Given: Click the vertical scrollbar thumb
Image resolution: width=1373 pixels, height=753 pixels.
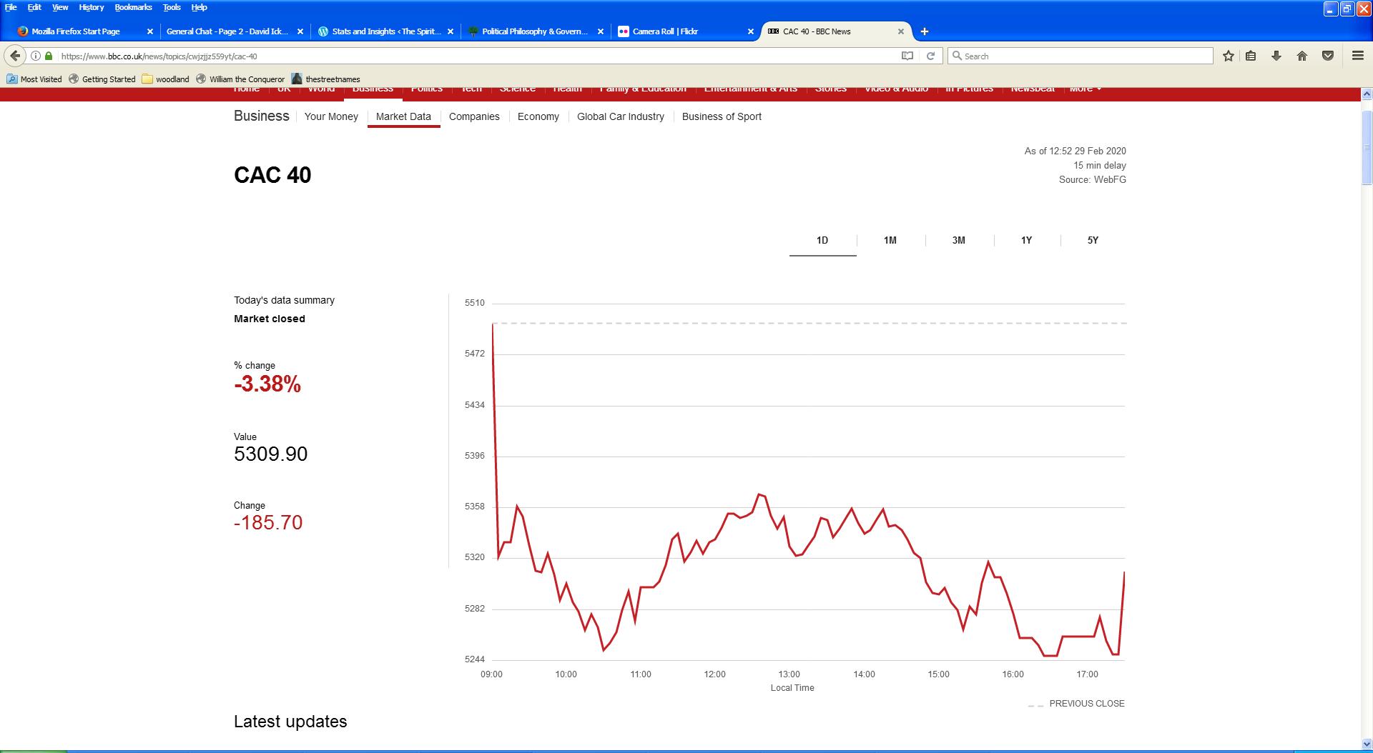Looking at the screenshot, I should click(x=1367, y=148).
